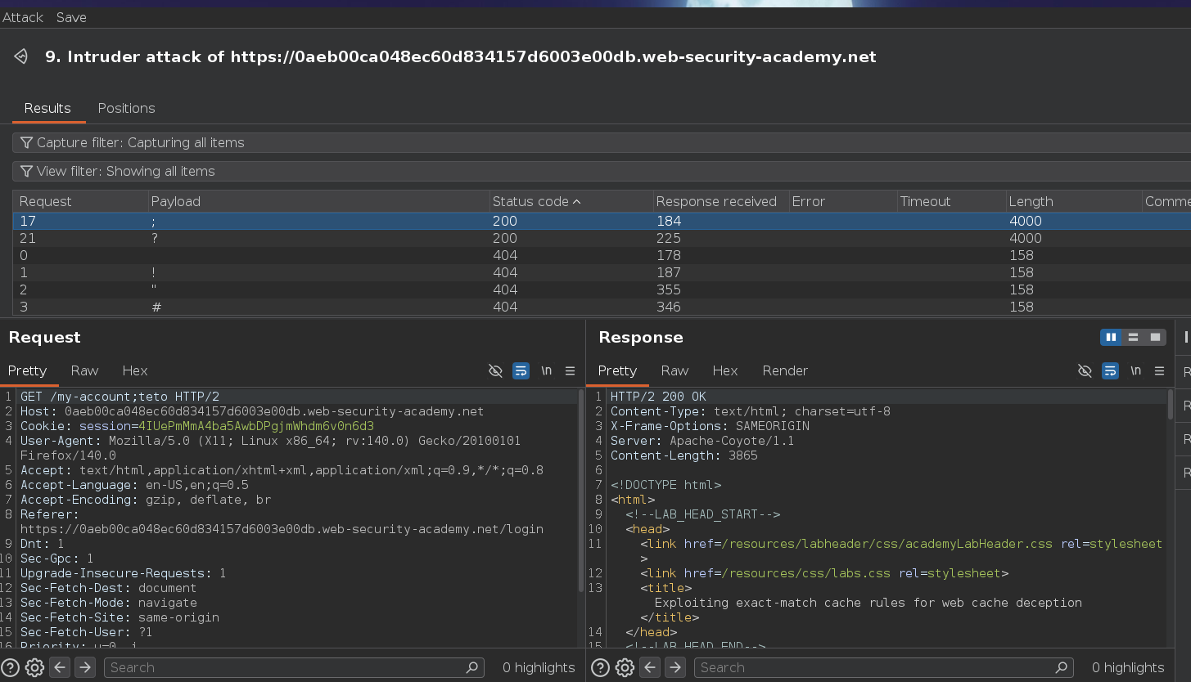The height and width of the screenshot is (682, 1191).
Task: Open the View filter settings bar
Action: pyautogui.click(x=602, y=171)
